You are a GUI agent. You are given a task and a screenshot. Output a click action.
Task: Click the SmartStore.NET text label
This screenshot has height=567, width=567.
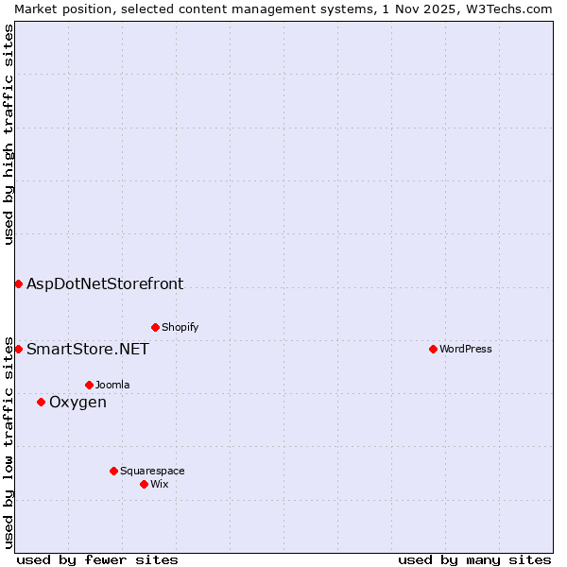point(88,350)
